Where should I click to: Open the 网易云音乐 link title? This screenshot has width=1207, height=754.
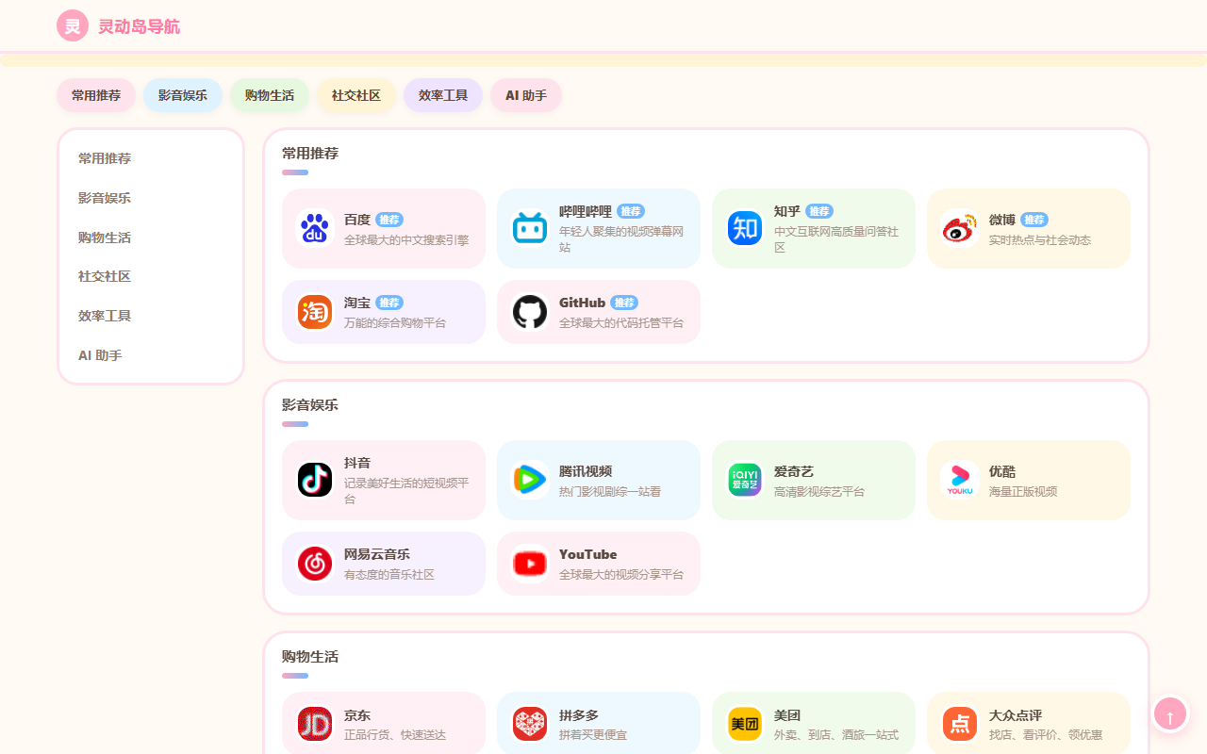coord(377,554)
